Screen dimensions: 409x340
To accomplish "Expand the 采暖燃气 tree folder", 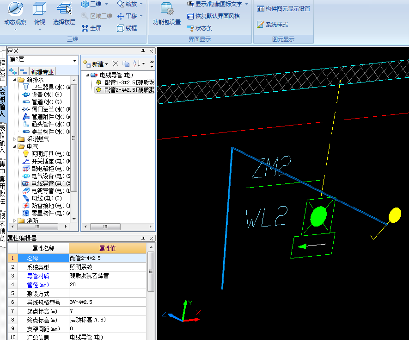I will 15,139.
